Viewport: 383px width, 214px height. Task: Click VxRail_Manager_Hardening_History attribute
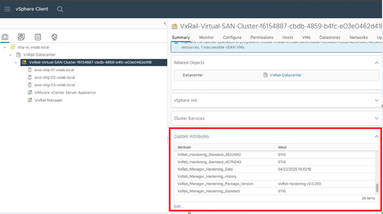[207, 176]
